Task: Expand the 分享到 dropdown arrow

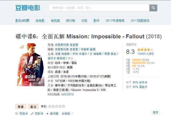Action: (x=72, y=114)
